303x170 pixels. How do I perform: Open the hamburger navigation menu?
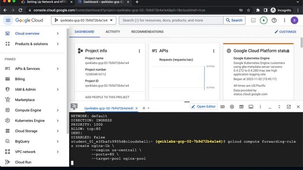(8, 20)
